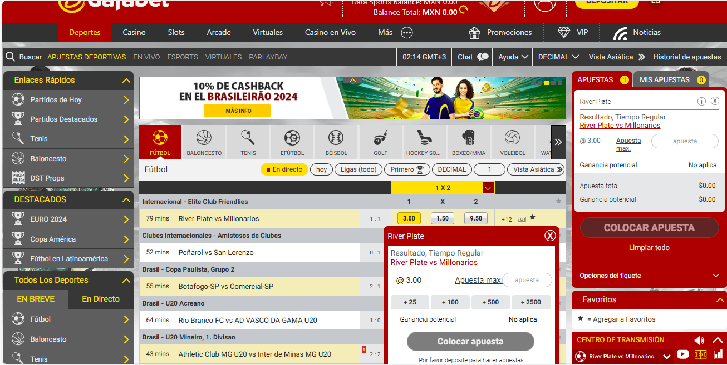Switch to En Directo sports list
This screenshot has width=727, height=365.
coord(101,299)
